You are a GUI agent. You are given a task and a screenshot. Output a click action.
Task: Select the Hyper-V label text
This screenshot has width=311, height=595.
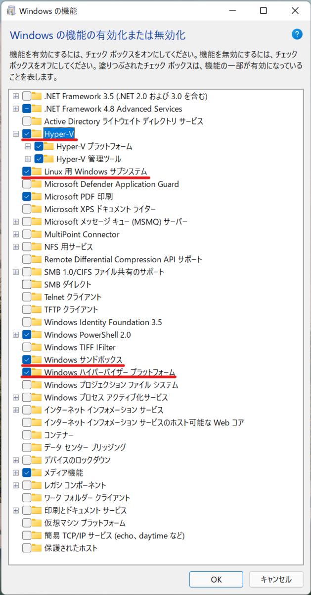(60, 134)
